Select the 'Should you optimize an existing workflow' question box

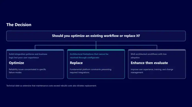[x=96, y=36]
